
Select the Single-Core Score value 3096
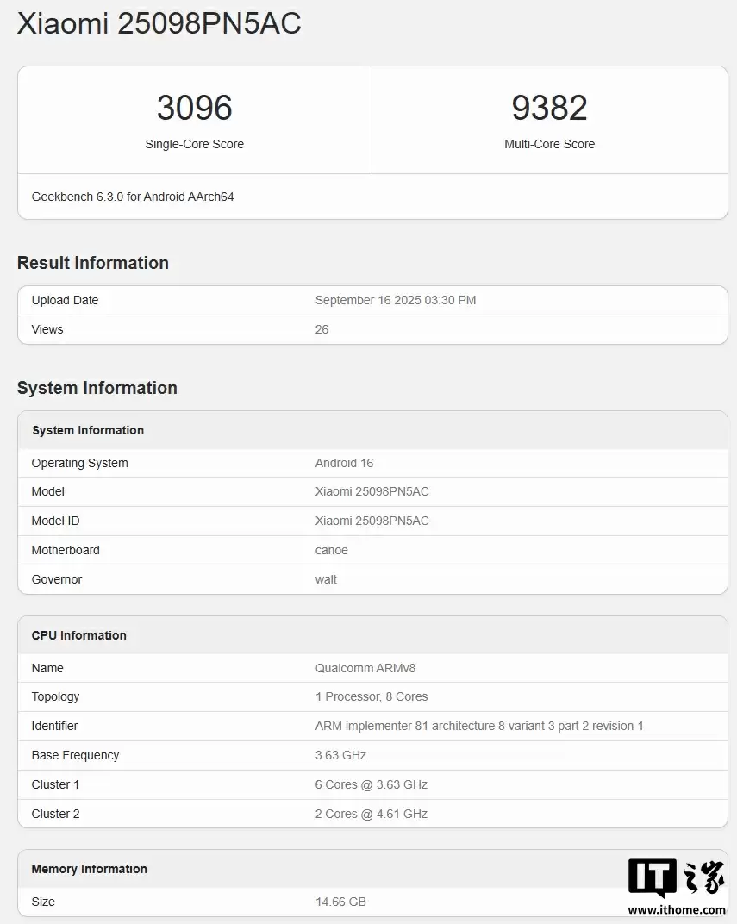tap(194, 107)
